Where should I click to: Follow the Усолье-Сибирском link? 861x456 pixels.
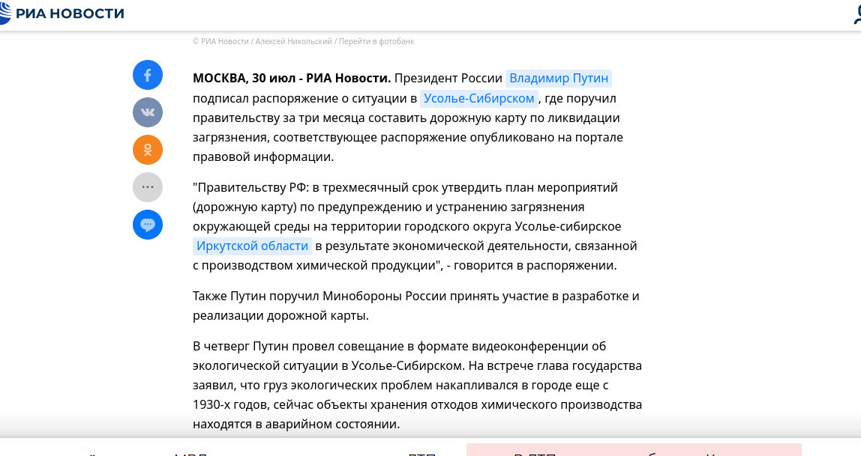tap(478, 99)
